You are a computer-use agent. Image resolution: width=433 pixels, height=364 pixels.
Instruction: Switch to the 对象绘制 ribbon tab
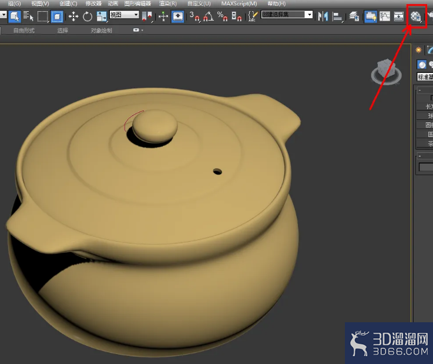point(101,31)
